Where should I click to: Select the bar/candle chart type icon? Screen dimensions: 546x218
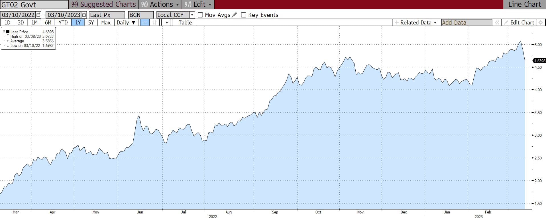(154, 22)
